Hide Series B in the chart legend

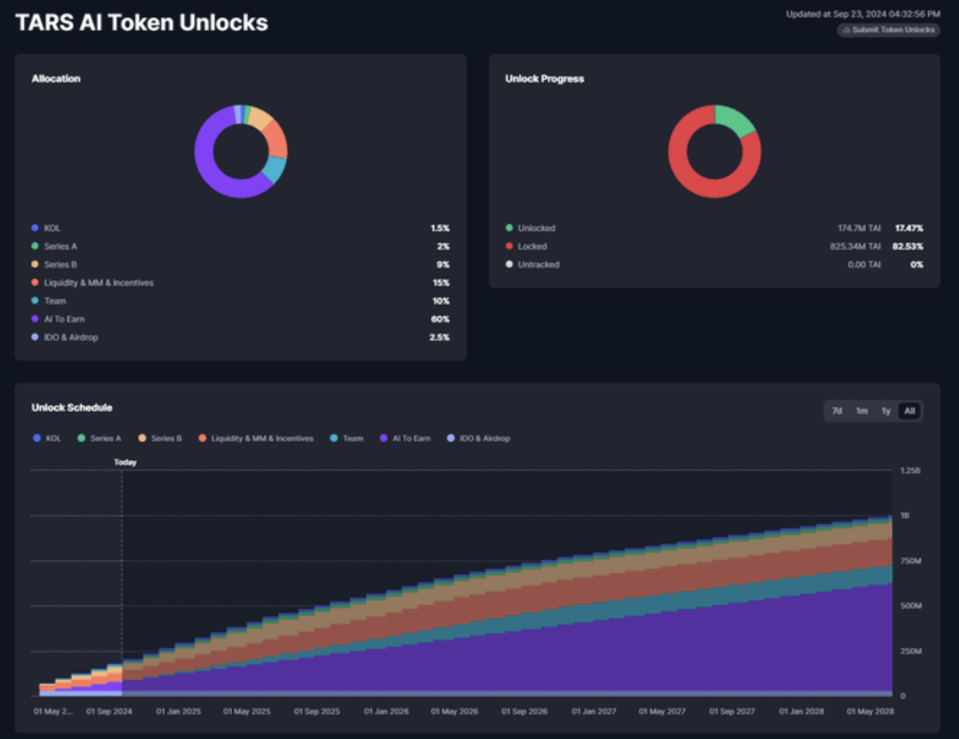160,439
